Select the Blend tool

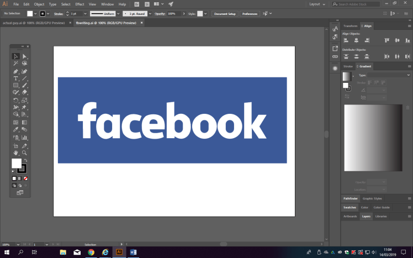click(24, 129)
